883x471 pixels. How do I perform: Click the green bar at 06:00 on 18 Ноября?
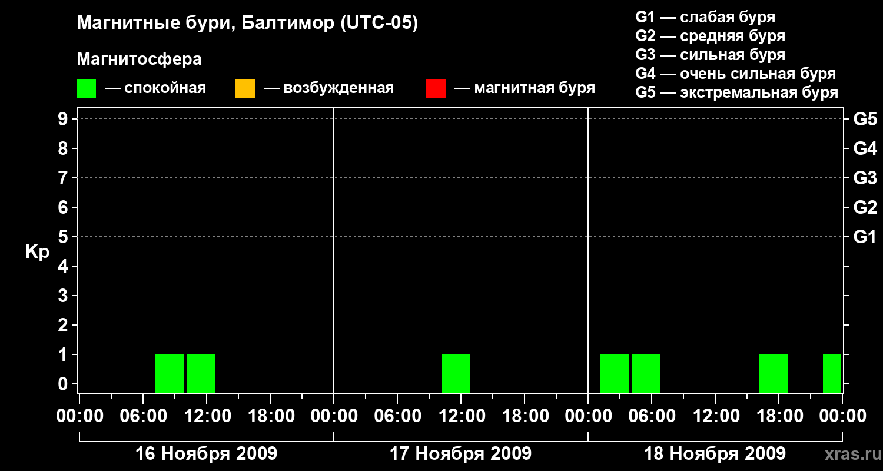646,373
